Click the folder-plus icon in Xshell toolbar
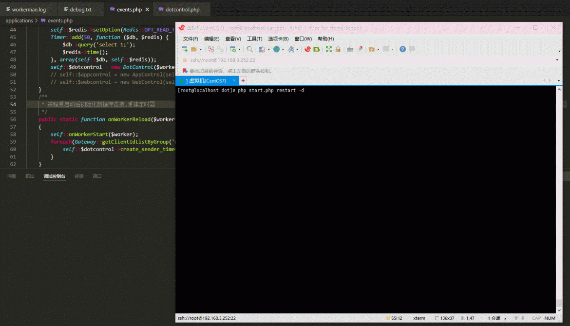 coord(372,49)
